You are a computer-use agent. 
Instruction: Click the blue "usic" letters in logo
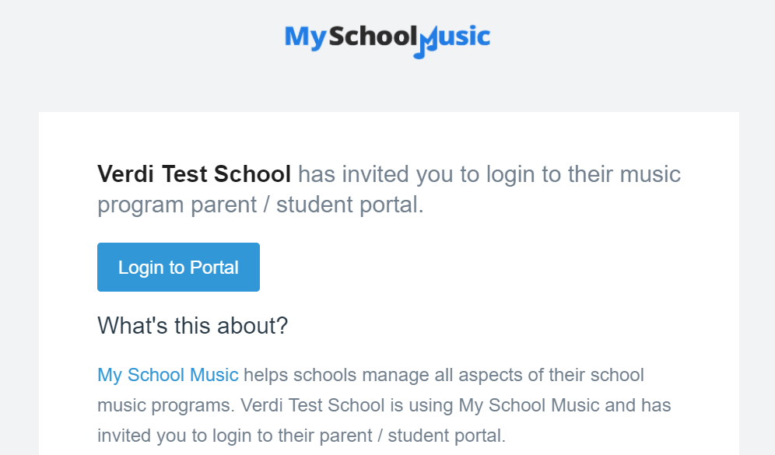(464, 37)
